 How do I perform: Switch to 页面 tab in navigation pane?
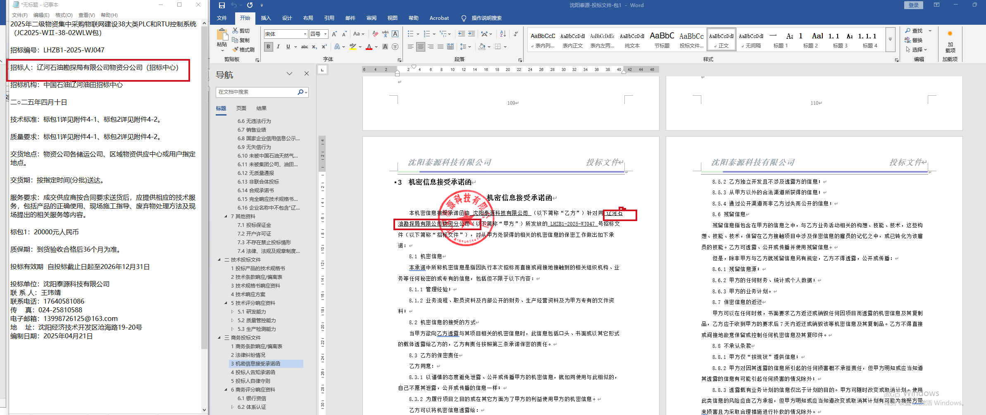click(241, 108)
